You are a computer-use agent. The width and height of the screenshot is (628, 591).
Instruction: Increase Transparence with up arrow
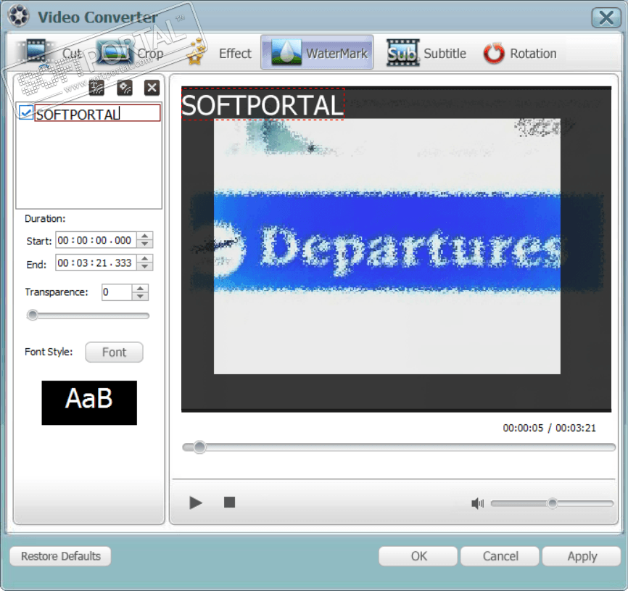pos(140,289)
